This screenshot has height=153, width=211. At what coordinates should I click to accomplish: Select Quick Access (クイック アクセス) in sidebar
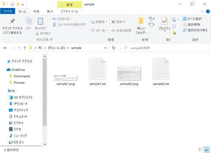click(20, 61)
